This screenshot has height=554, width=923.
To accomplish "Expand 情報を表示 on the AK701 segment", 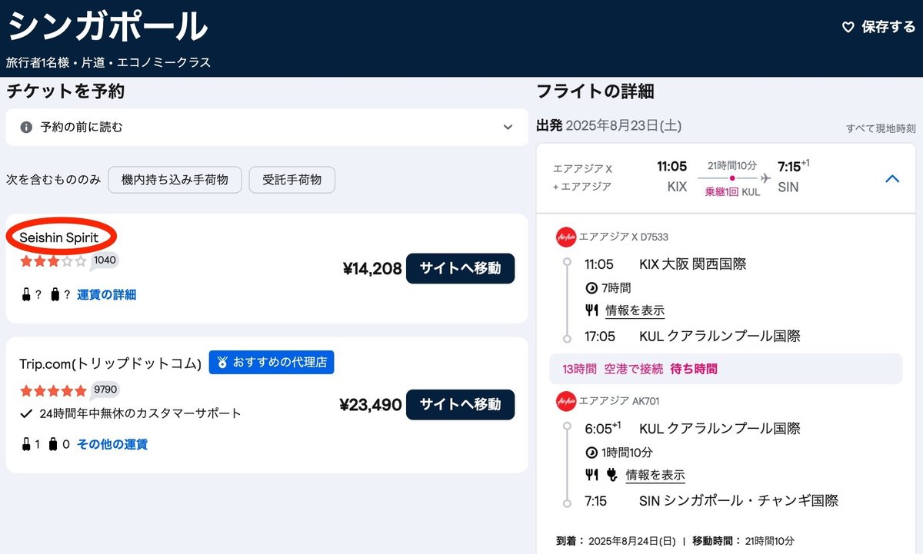I will pos(655,474).
